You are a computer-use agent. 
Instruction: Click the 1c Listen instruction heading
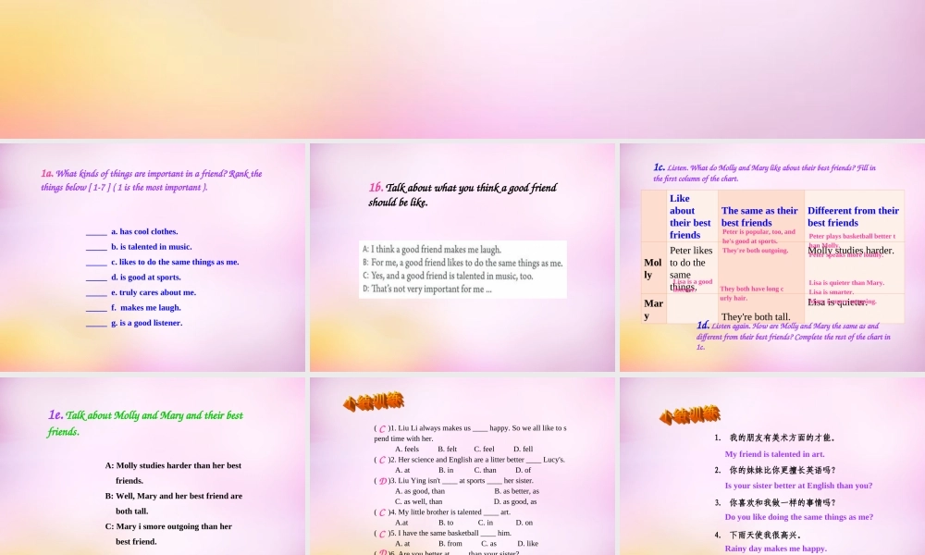(x=765, y=173)
